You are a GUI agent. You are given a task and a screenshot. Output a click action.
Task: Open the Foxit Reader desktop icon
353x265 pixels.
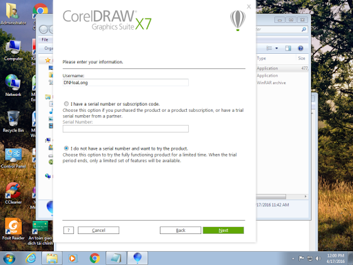click(13, 228)
